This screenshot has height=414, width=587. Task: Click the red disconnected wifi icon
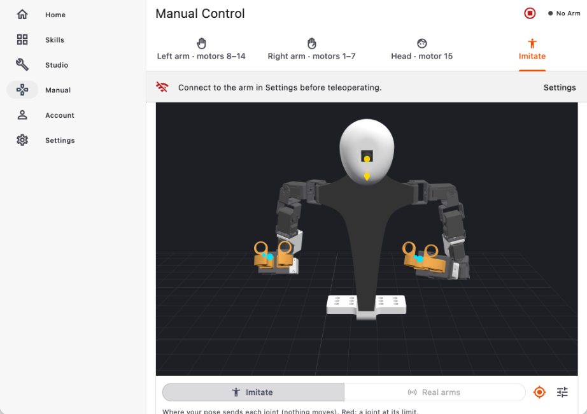162,87
